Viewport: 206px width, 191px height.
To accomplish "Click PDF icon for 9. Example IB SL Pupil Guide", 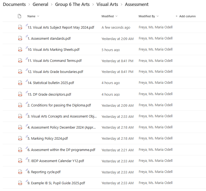I will 20,183.
